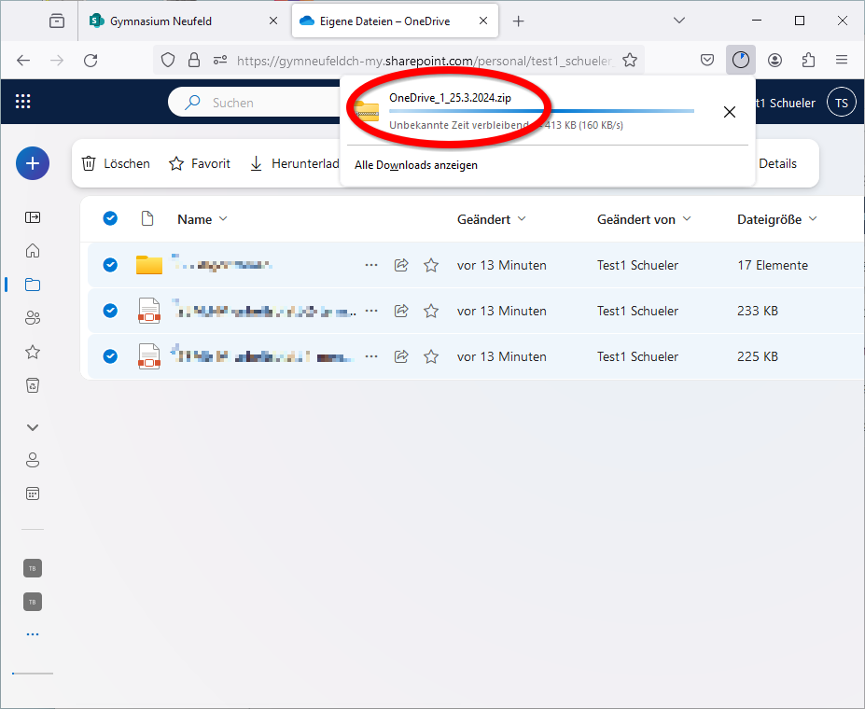The height and width of the screenshot is (709, 865).
Task: Open more actions for 225 KB file
Action: pyautogui.click(x=371, y=356)
